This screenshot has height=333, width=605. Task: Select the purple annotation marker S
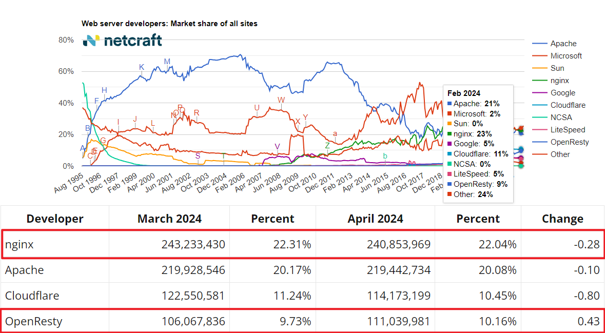[198, 156]
